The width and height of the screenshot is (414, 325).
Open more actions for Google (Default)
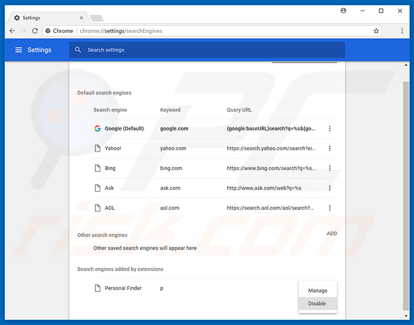click(x=330, y=128)
